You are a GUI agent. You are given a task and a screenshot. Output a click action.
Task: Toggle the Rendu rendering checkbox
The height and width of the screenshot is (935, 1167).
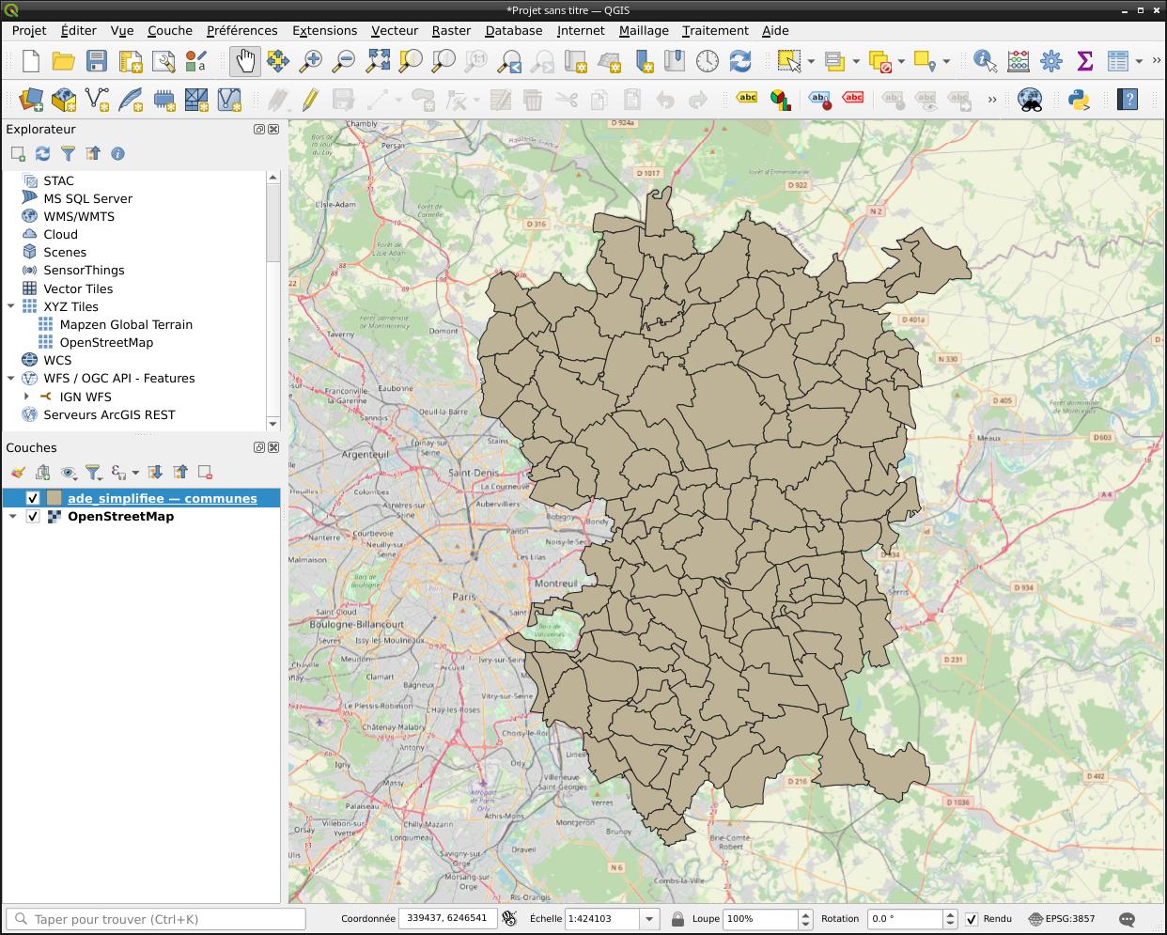click(x=972, y=919)
